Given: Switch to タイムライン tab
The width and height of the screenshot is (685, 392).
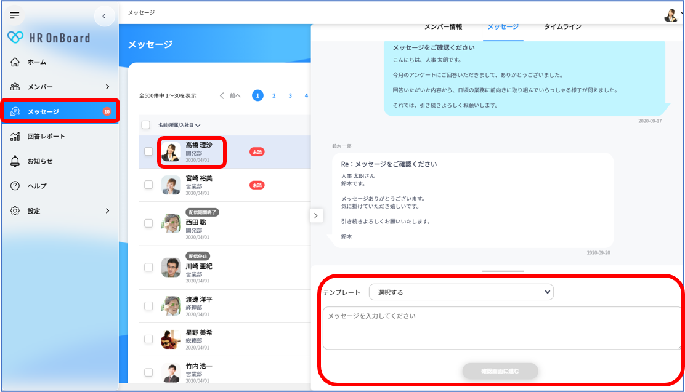Looking at the screenshot, I should [x=562, y=27].
